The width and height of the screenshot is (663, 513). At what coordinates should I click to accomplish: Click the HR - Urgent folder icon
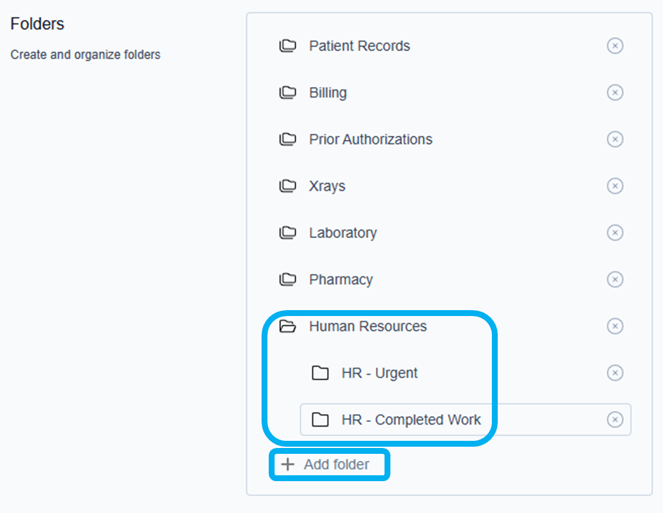click(x=320, y=373)
